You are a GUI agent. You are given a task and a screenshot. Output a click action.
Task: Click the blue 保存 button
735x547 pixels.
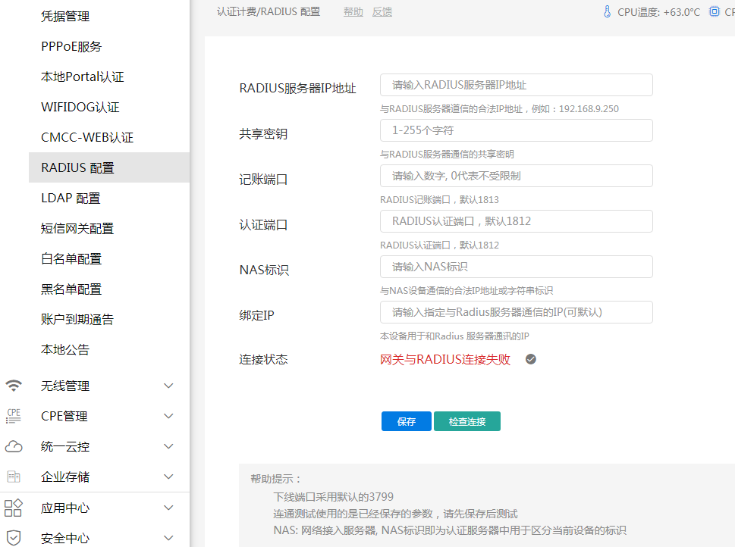click(406, 421)
